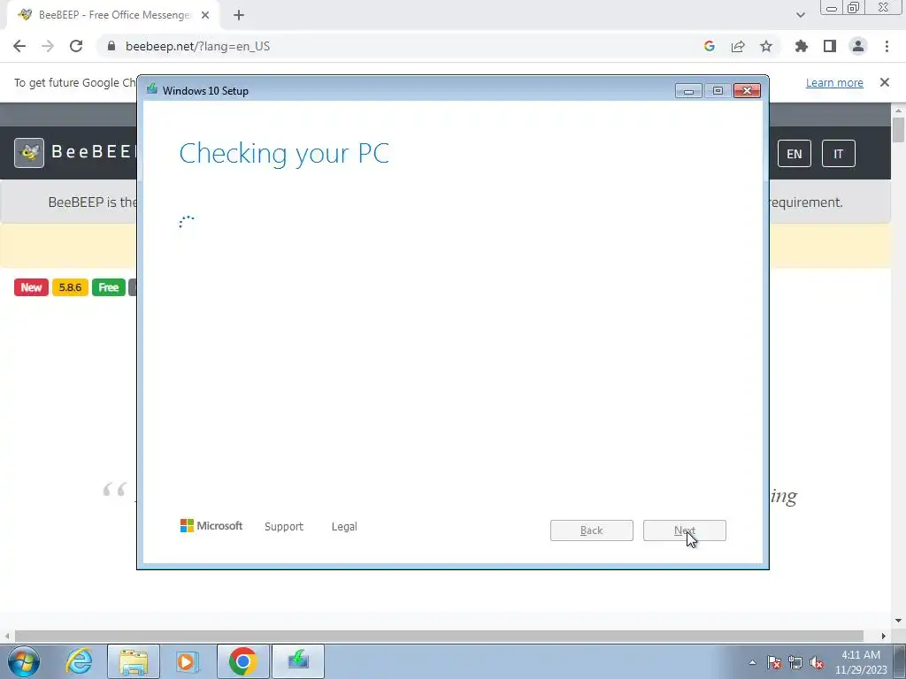
Task: Open the Support link in Setup
Action: click(284, 527)
